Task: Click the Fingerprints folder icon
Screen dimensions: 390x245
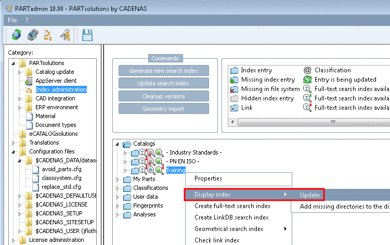Action: [127, 206]
